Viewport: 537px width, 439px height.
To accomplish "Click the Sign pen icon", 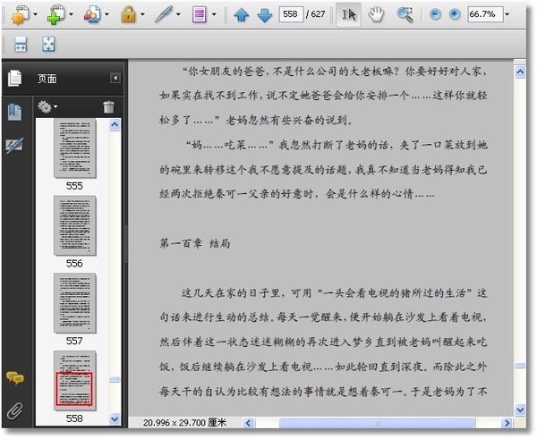I will [164, 14].
